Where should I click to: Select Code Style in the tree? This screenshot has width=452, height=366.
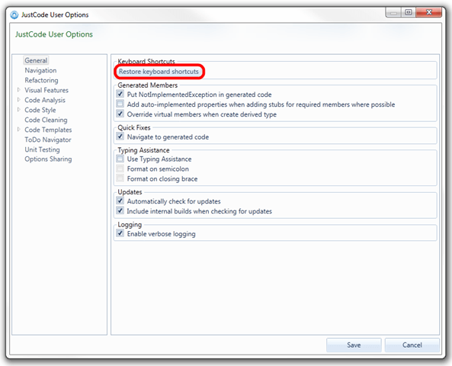(40, 110)
